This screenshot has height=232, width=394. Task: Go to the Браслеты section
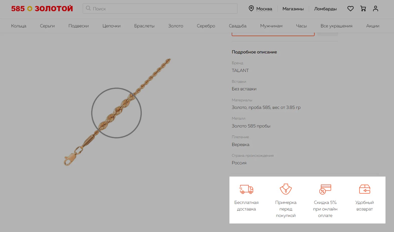[144, 26]
